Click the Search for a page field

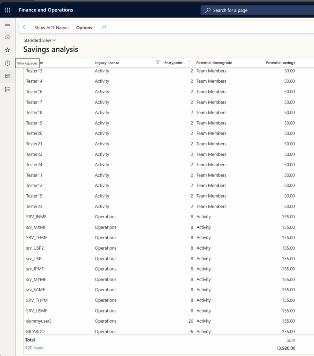(x=257, y=10)
